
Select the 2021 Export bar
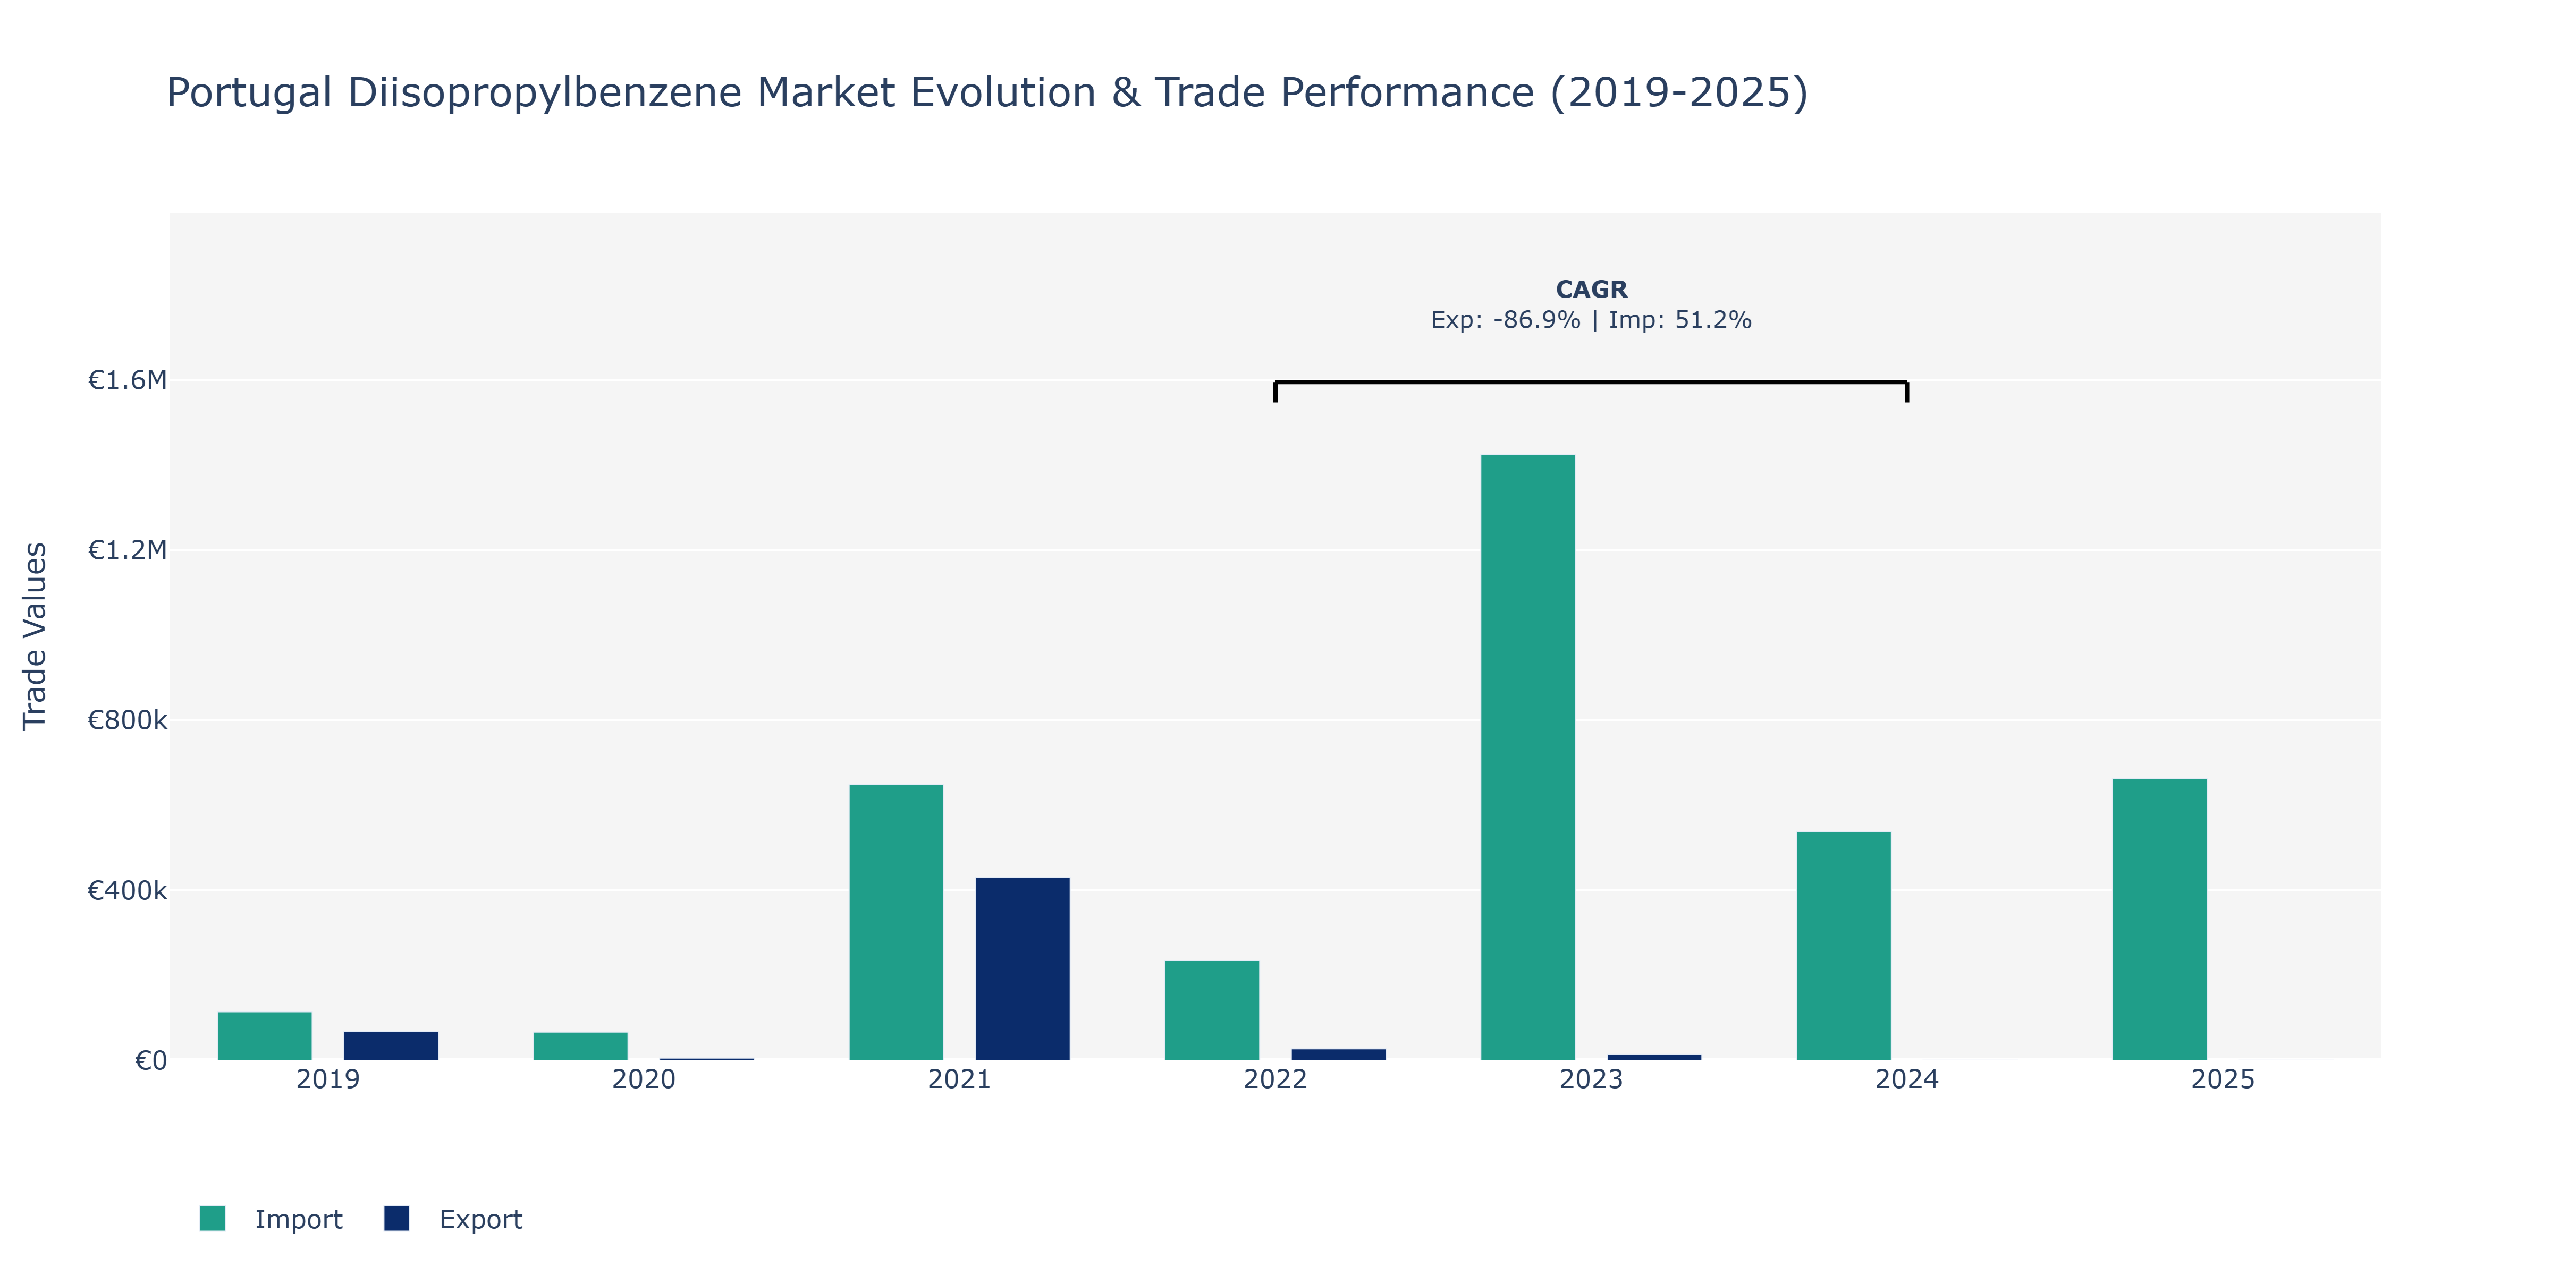click(x=1022, y=969)
